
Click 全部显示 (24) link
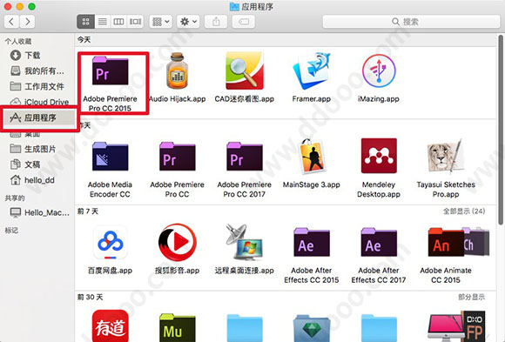(x=464, y=211)
